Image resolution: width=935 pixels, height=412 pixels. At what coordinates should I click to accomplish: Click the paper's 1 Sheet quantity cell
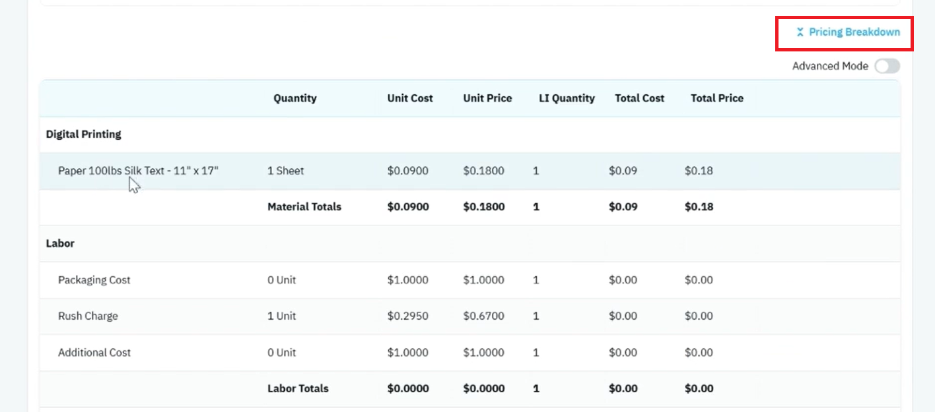point(286,171)
